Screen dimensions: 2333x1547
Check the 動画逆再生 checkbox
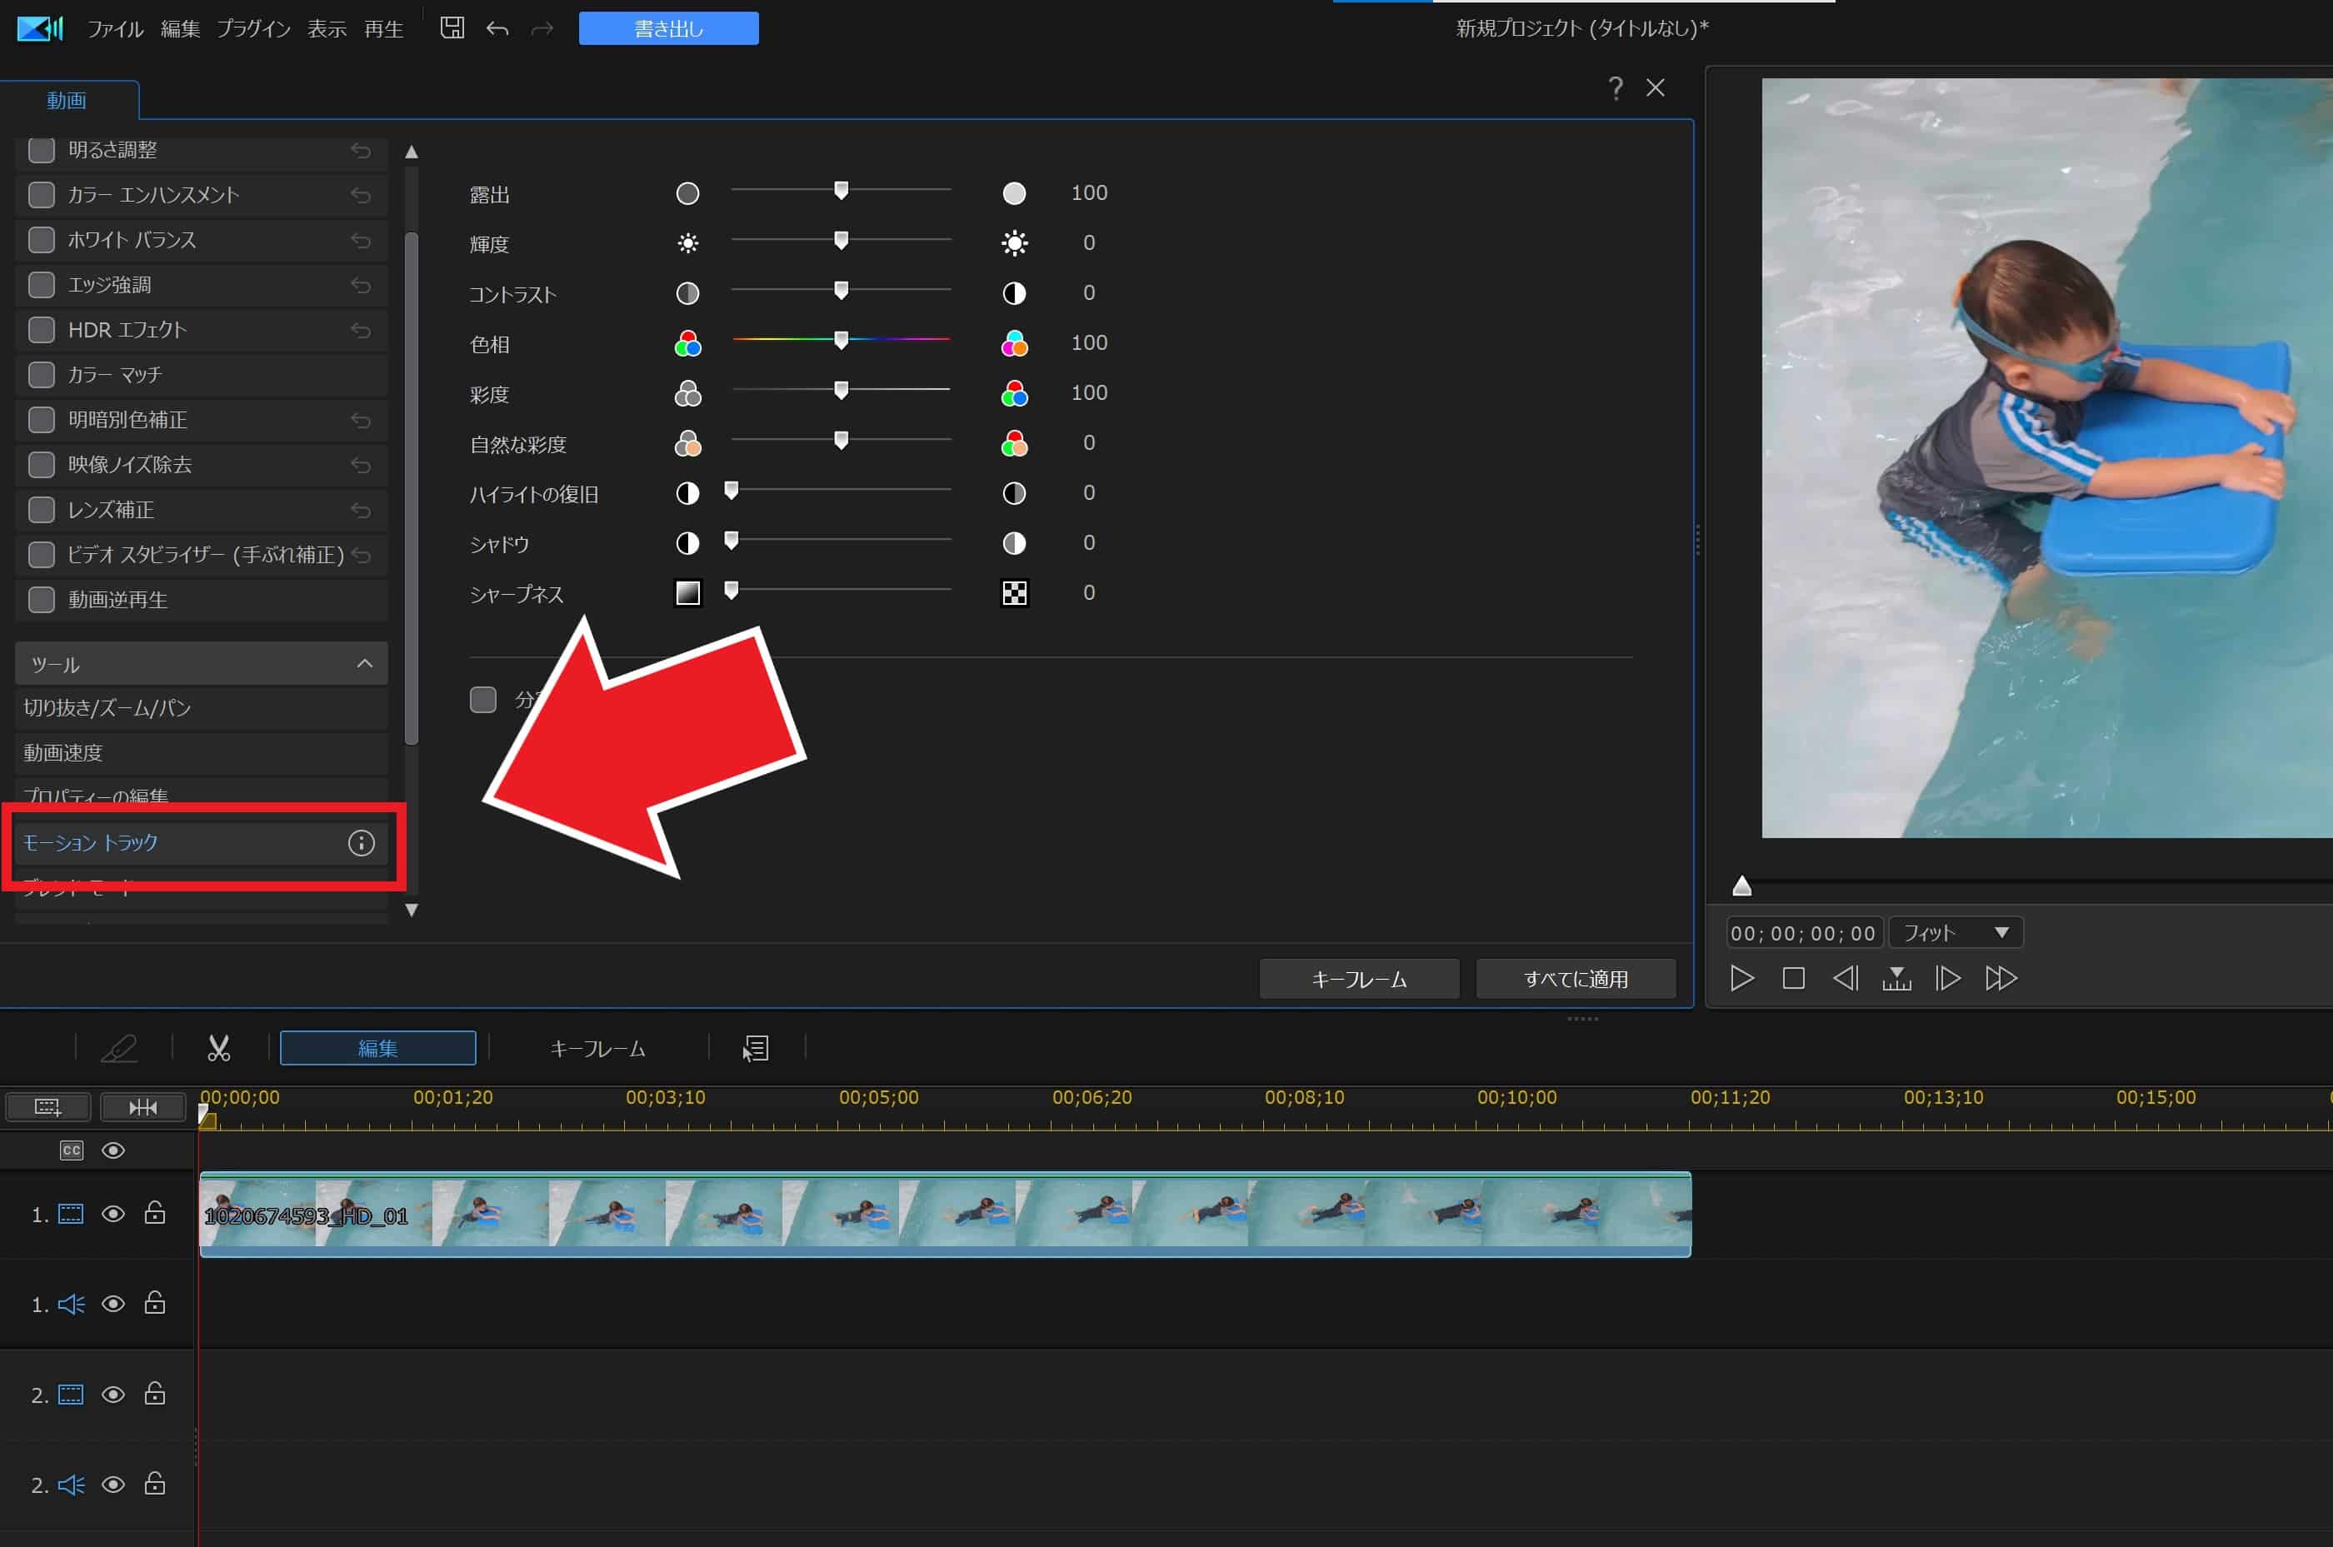click(42, 600)
